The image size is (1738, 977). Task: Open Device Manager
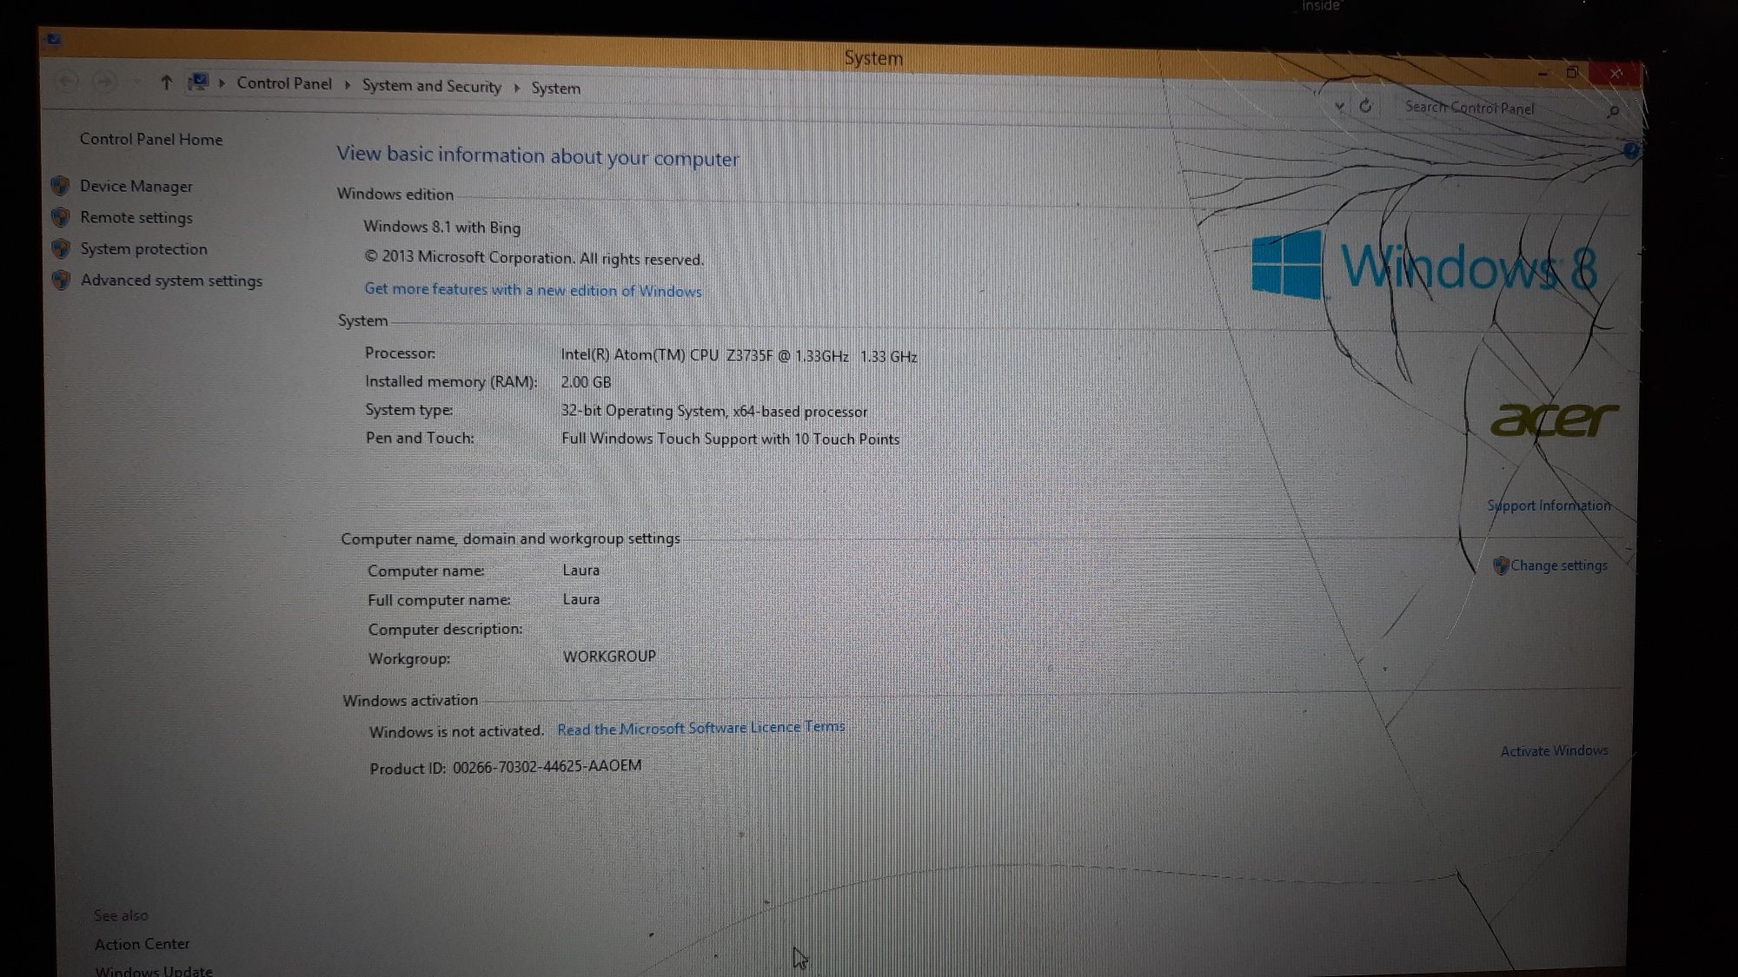(136, 186)
